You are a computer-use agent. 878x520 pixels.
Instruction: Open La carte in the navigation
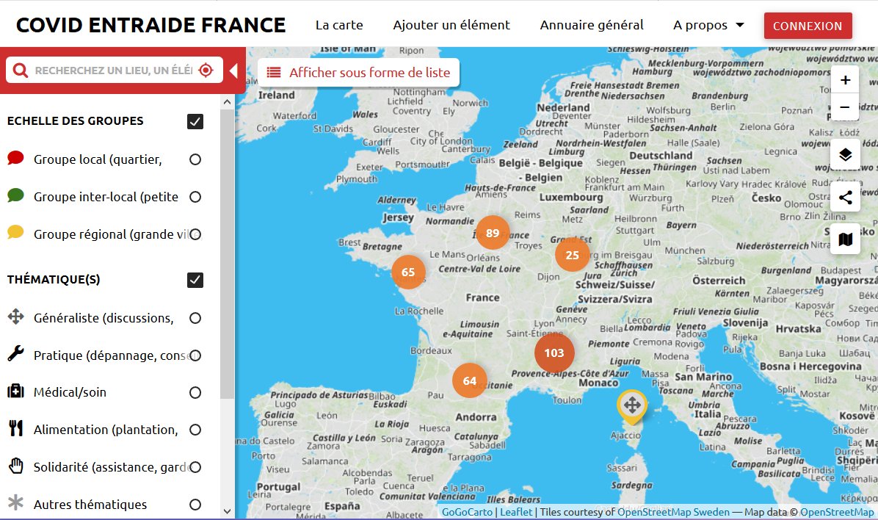pos(339,25)
